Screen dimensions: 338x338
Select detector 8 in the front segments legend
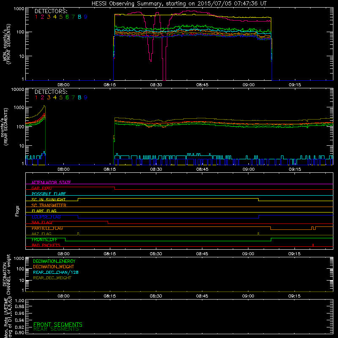[x=79, y=17]
